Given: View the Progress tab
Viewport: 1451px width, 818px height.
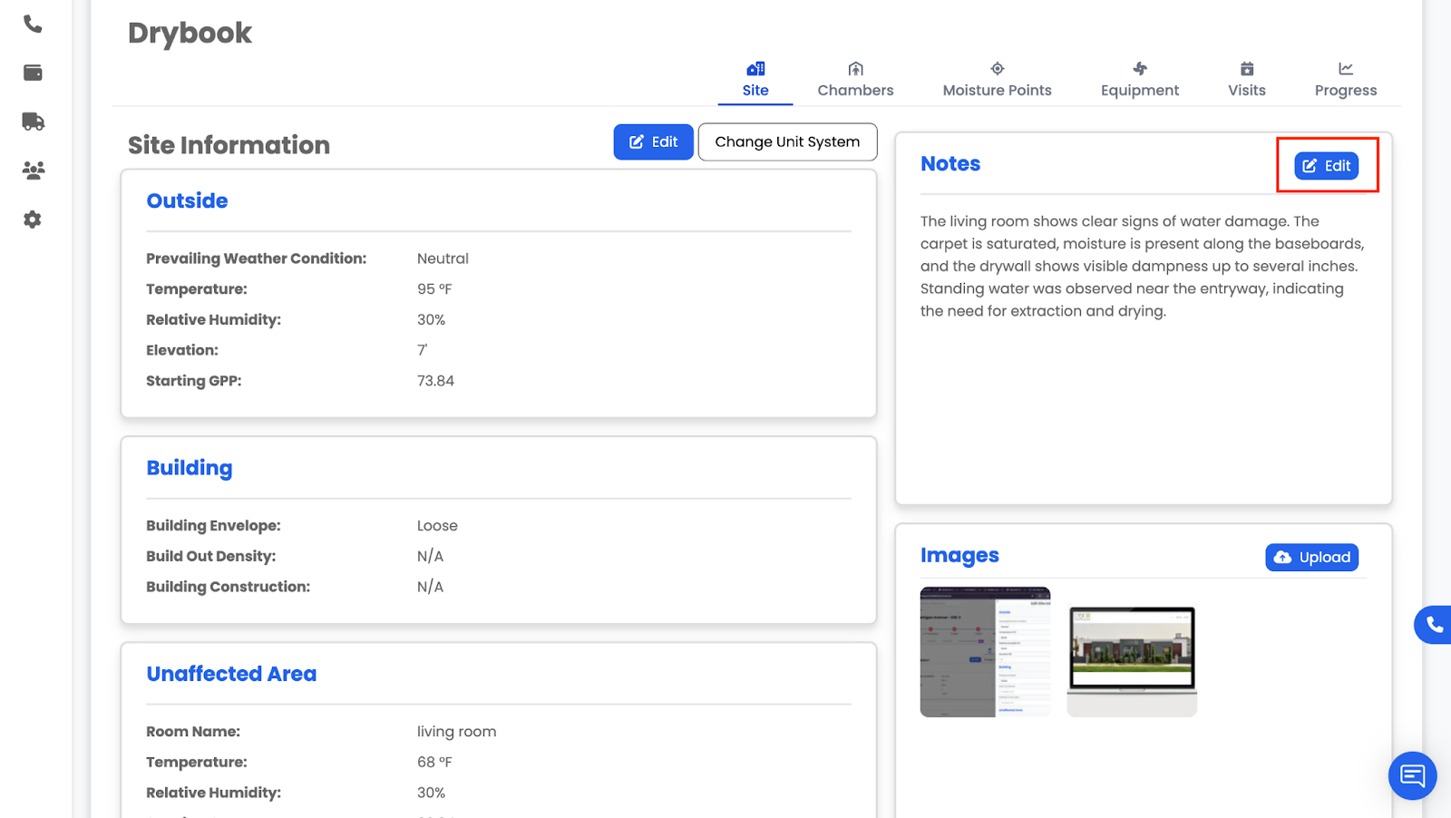Looking at the screenshot, I should 1345,80.
